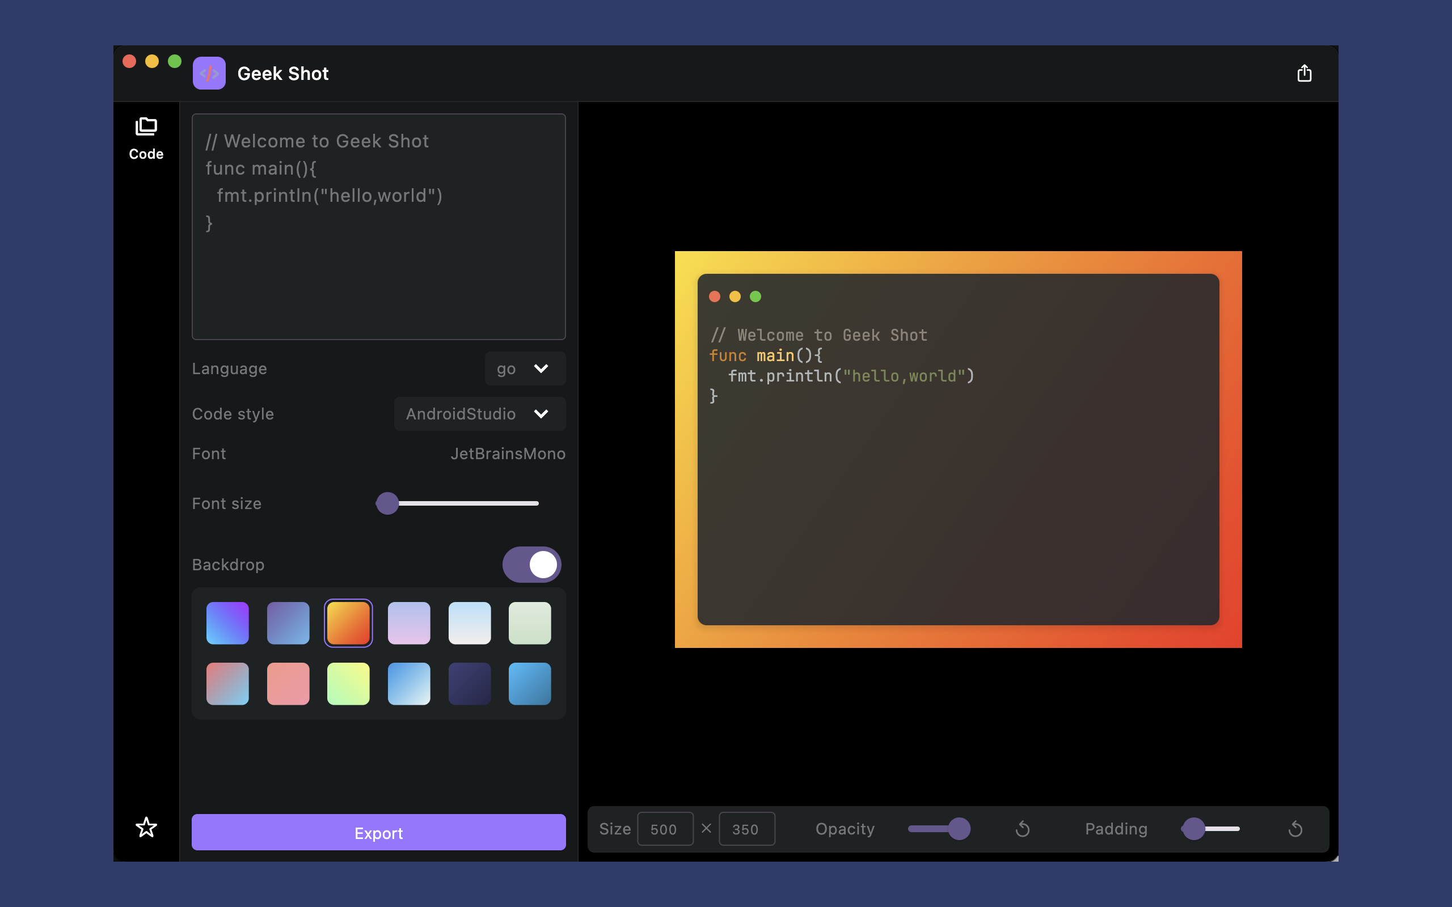Click the share icon in the title bar
This screenshot has width=1452, height=907.
(x=1304, y=73)
